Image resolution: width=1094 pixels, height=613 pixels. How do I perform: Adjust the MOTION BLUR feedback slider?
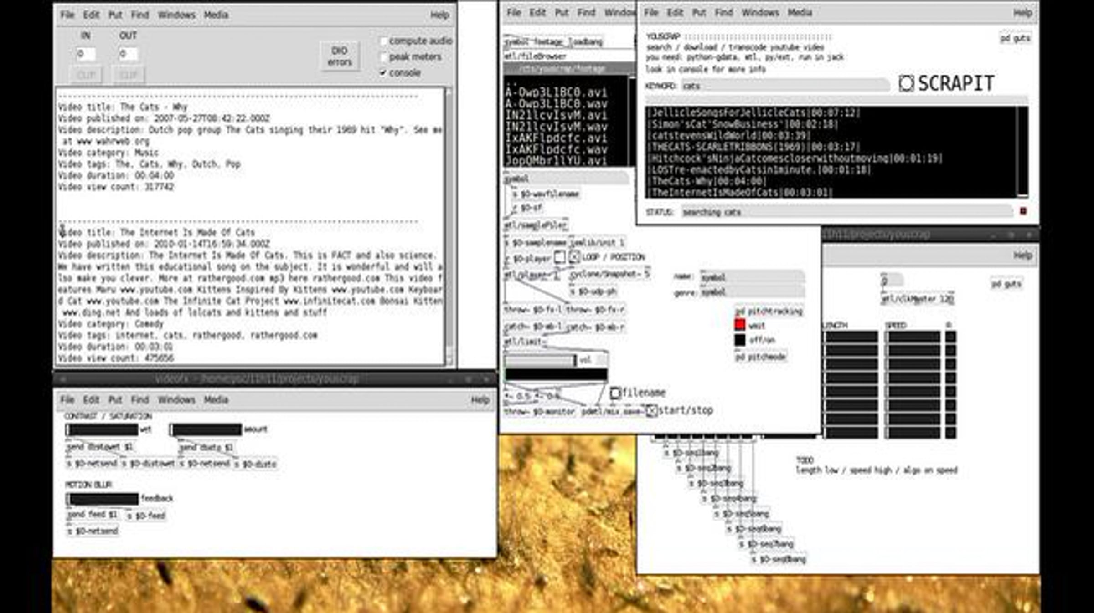[102, 499]
